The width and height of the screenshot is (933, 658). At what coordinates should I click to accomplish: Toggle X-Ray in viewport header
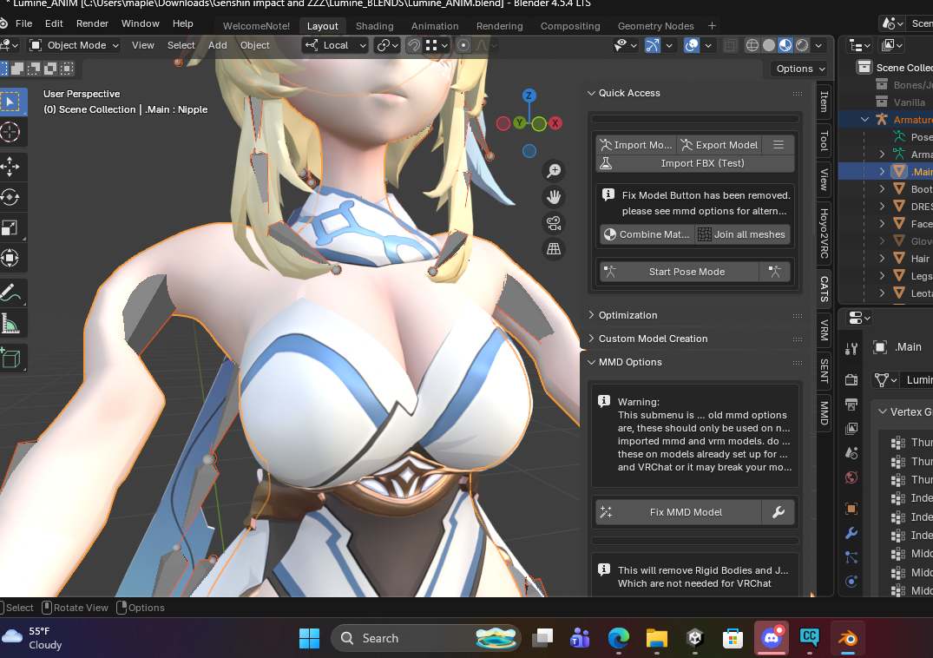pos(730,45)
